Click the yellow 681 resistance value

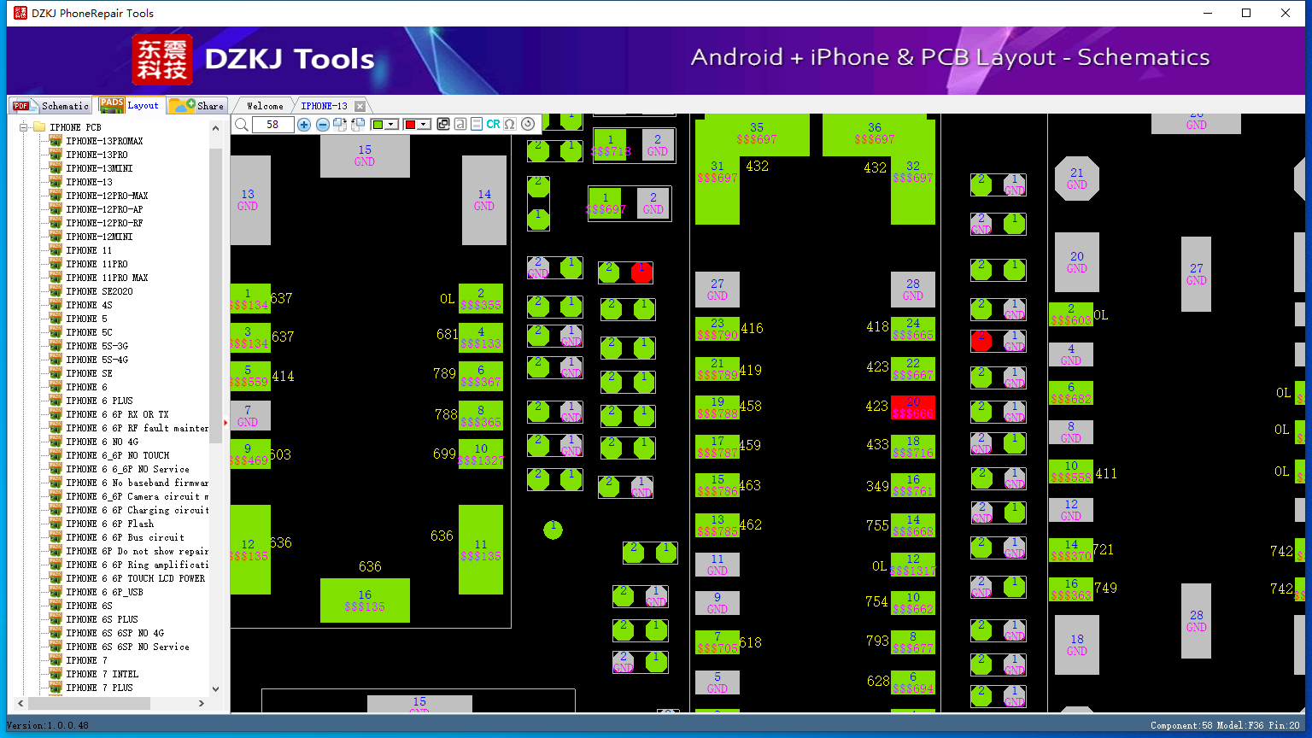pyautogui.click(x=447, y=334)
